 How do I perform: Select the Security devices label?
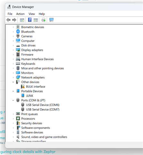click(31, 123)
